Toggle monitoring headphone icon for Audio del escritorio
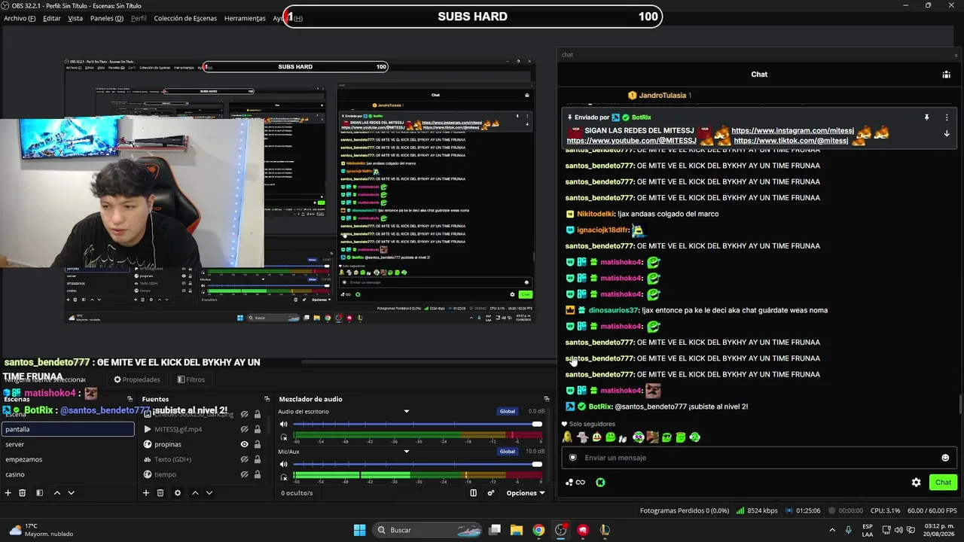Screen dimensions: 964x542 tap(284, 437)
